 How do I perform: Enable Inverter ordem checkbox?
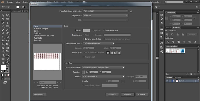point(104,31)
